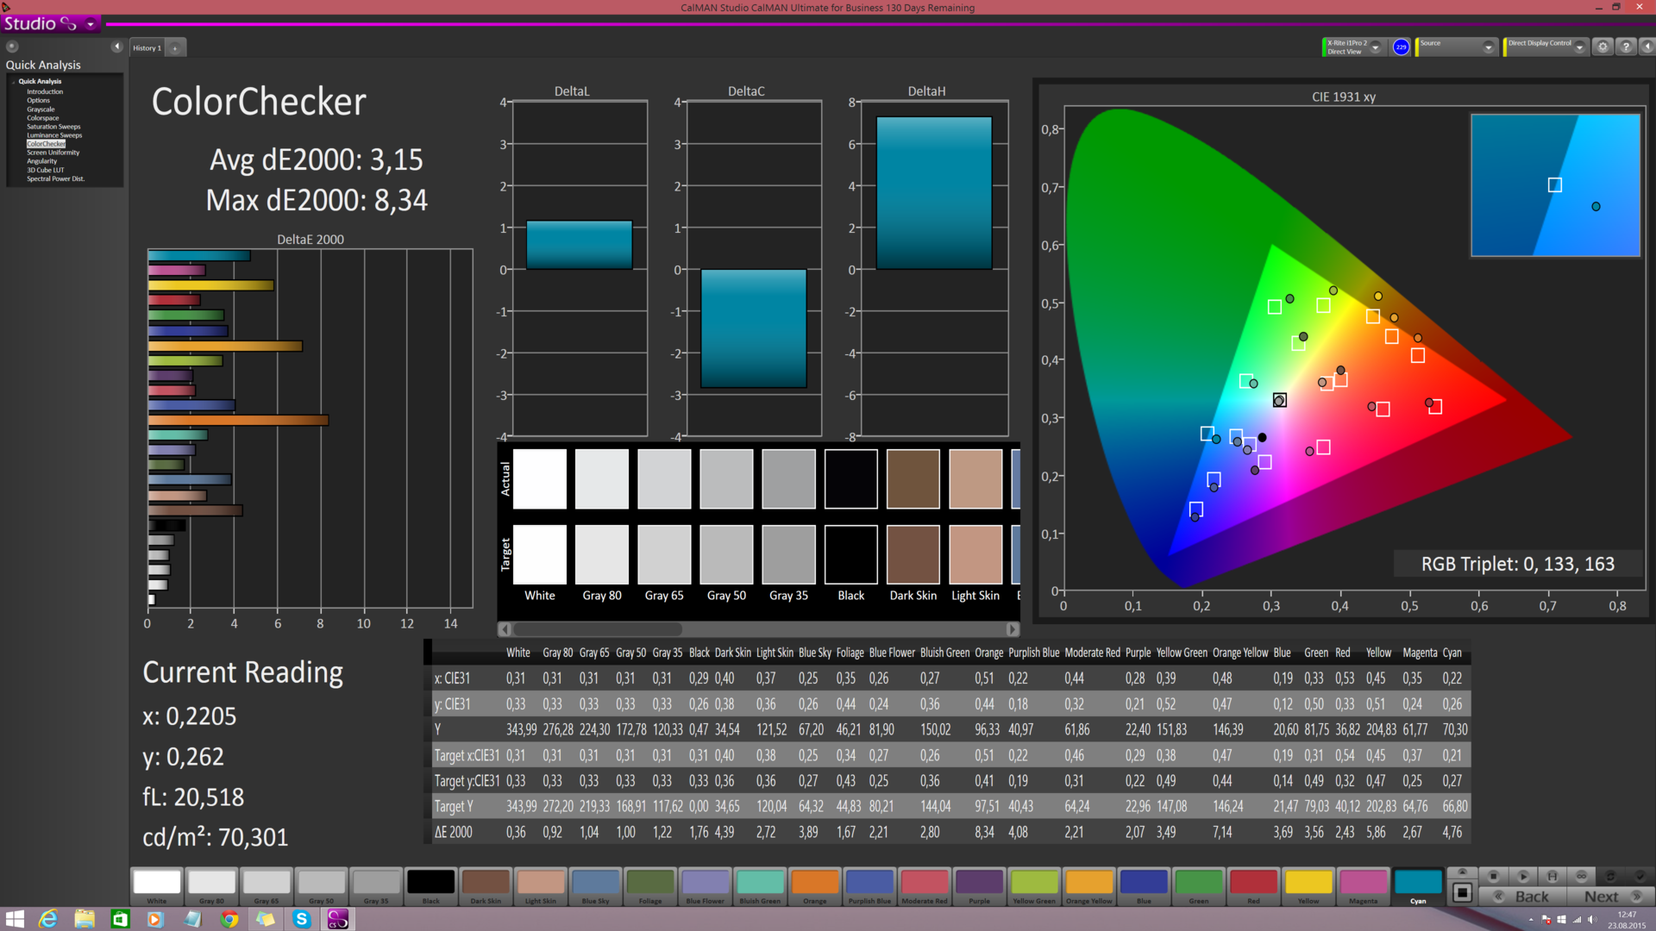
Task: Expand the X-Rite i1Pro 2 meter dropdown
Action: pyautogui.click(x=1376, y=47)
